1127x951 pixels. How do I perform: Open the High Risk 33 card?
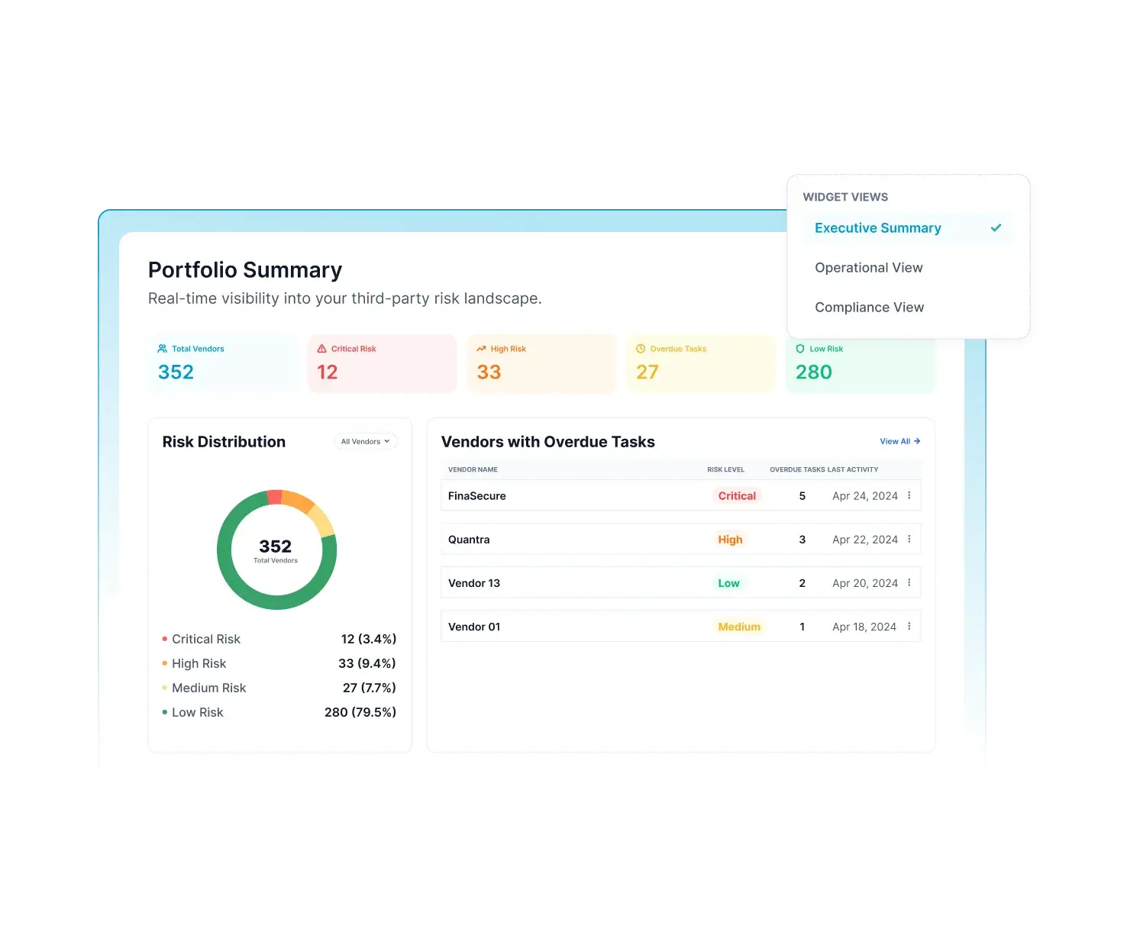(x=542, y=363)
